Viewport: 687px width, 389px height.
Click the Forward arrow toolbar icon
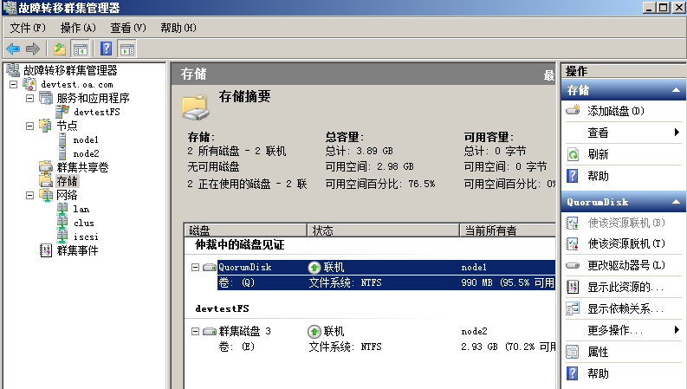(x=33, y=49)
